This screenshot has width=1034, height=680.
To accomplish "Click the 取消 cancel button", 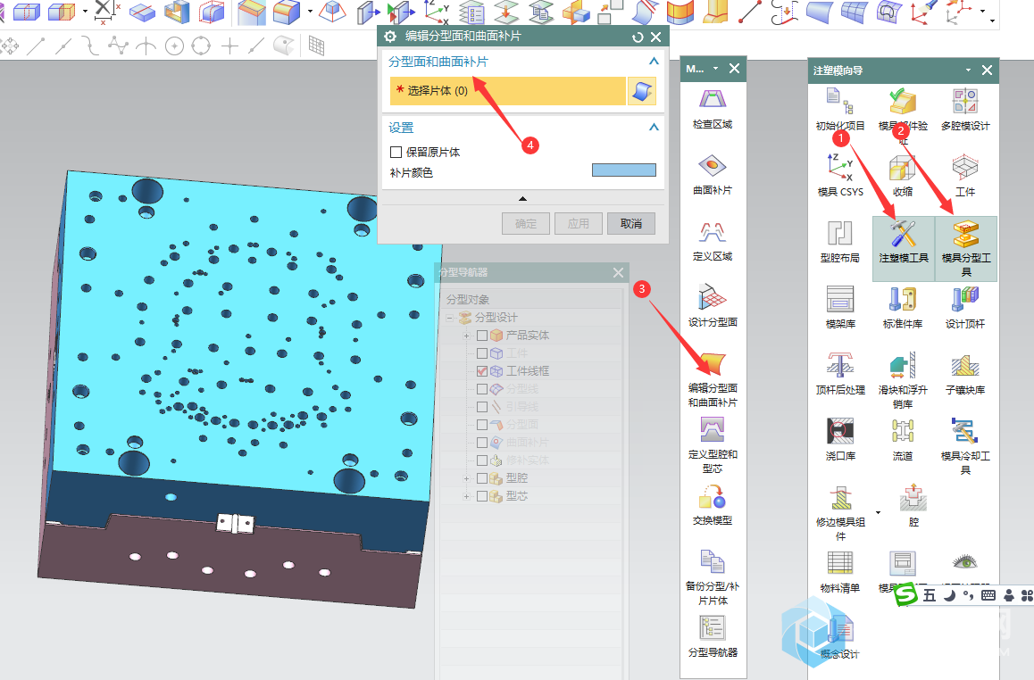I will click(x=630, y=223).
